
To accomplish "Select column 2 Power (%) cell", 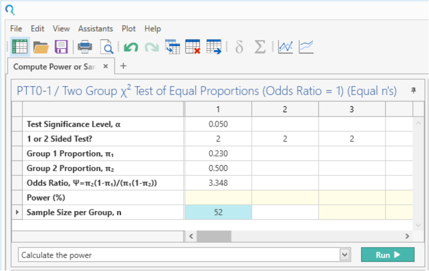I will (285, 198).
